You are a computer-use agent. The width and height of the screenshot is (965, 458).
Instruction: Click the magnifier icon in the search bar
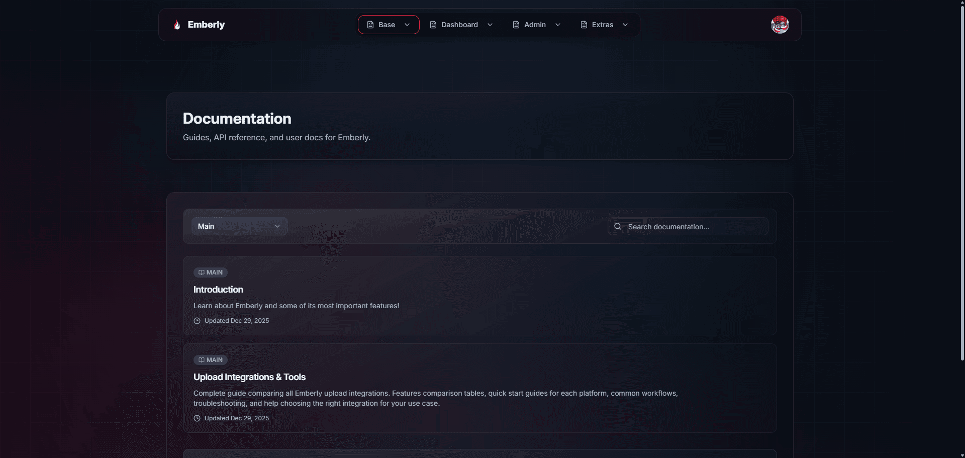(x=617, y=226)
